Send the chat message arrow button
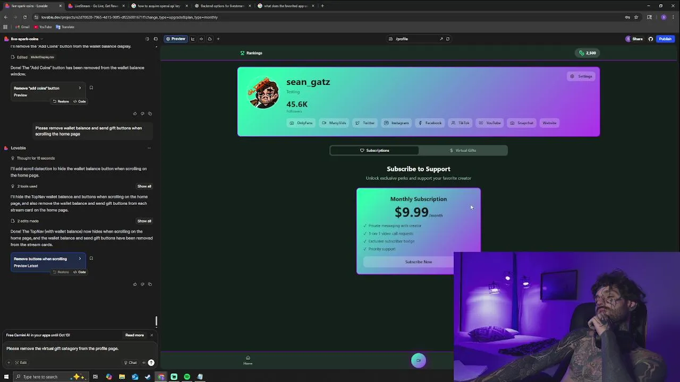680x382 pixels. click(151, 362)
